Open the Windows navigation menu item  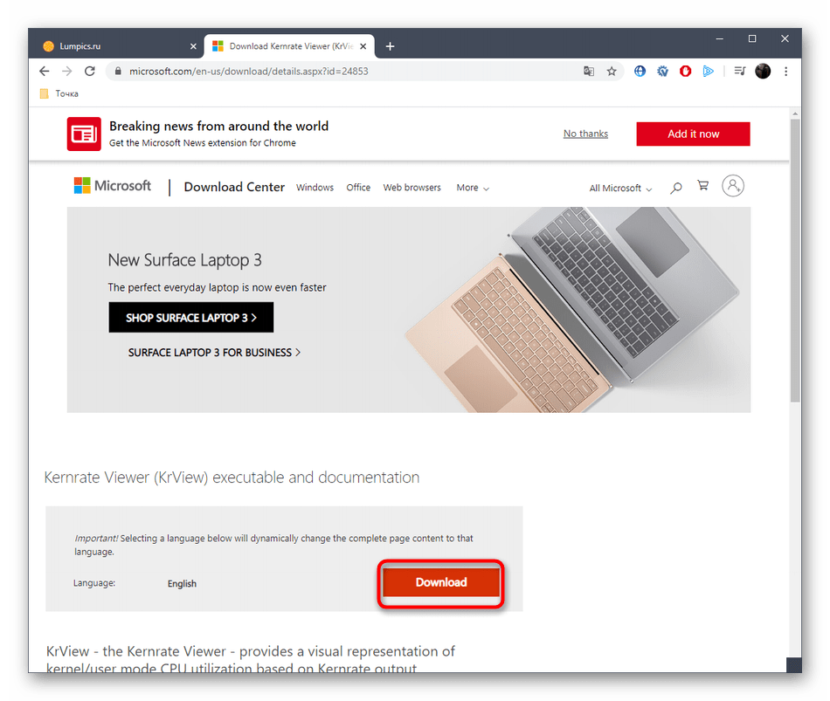click(315, 188)
